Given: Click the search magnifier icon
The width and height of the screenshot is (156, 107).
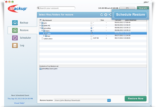Looking at the screenshot, I should pyautogui.click(x=38, y=8).
